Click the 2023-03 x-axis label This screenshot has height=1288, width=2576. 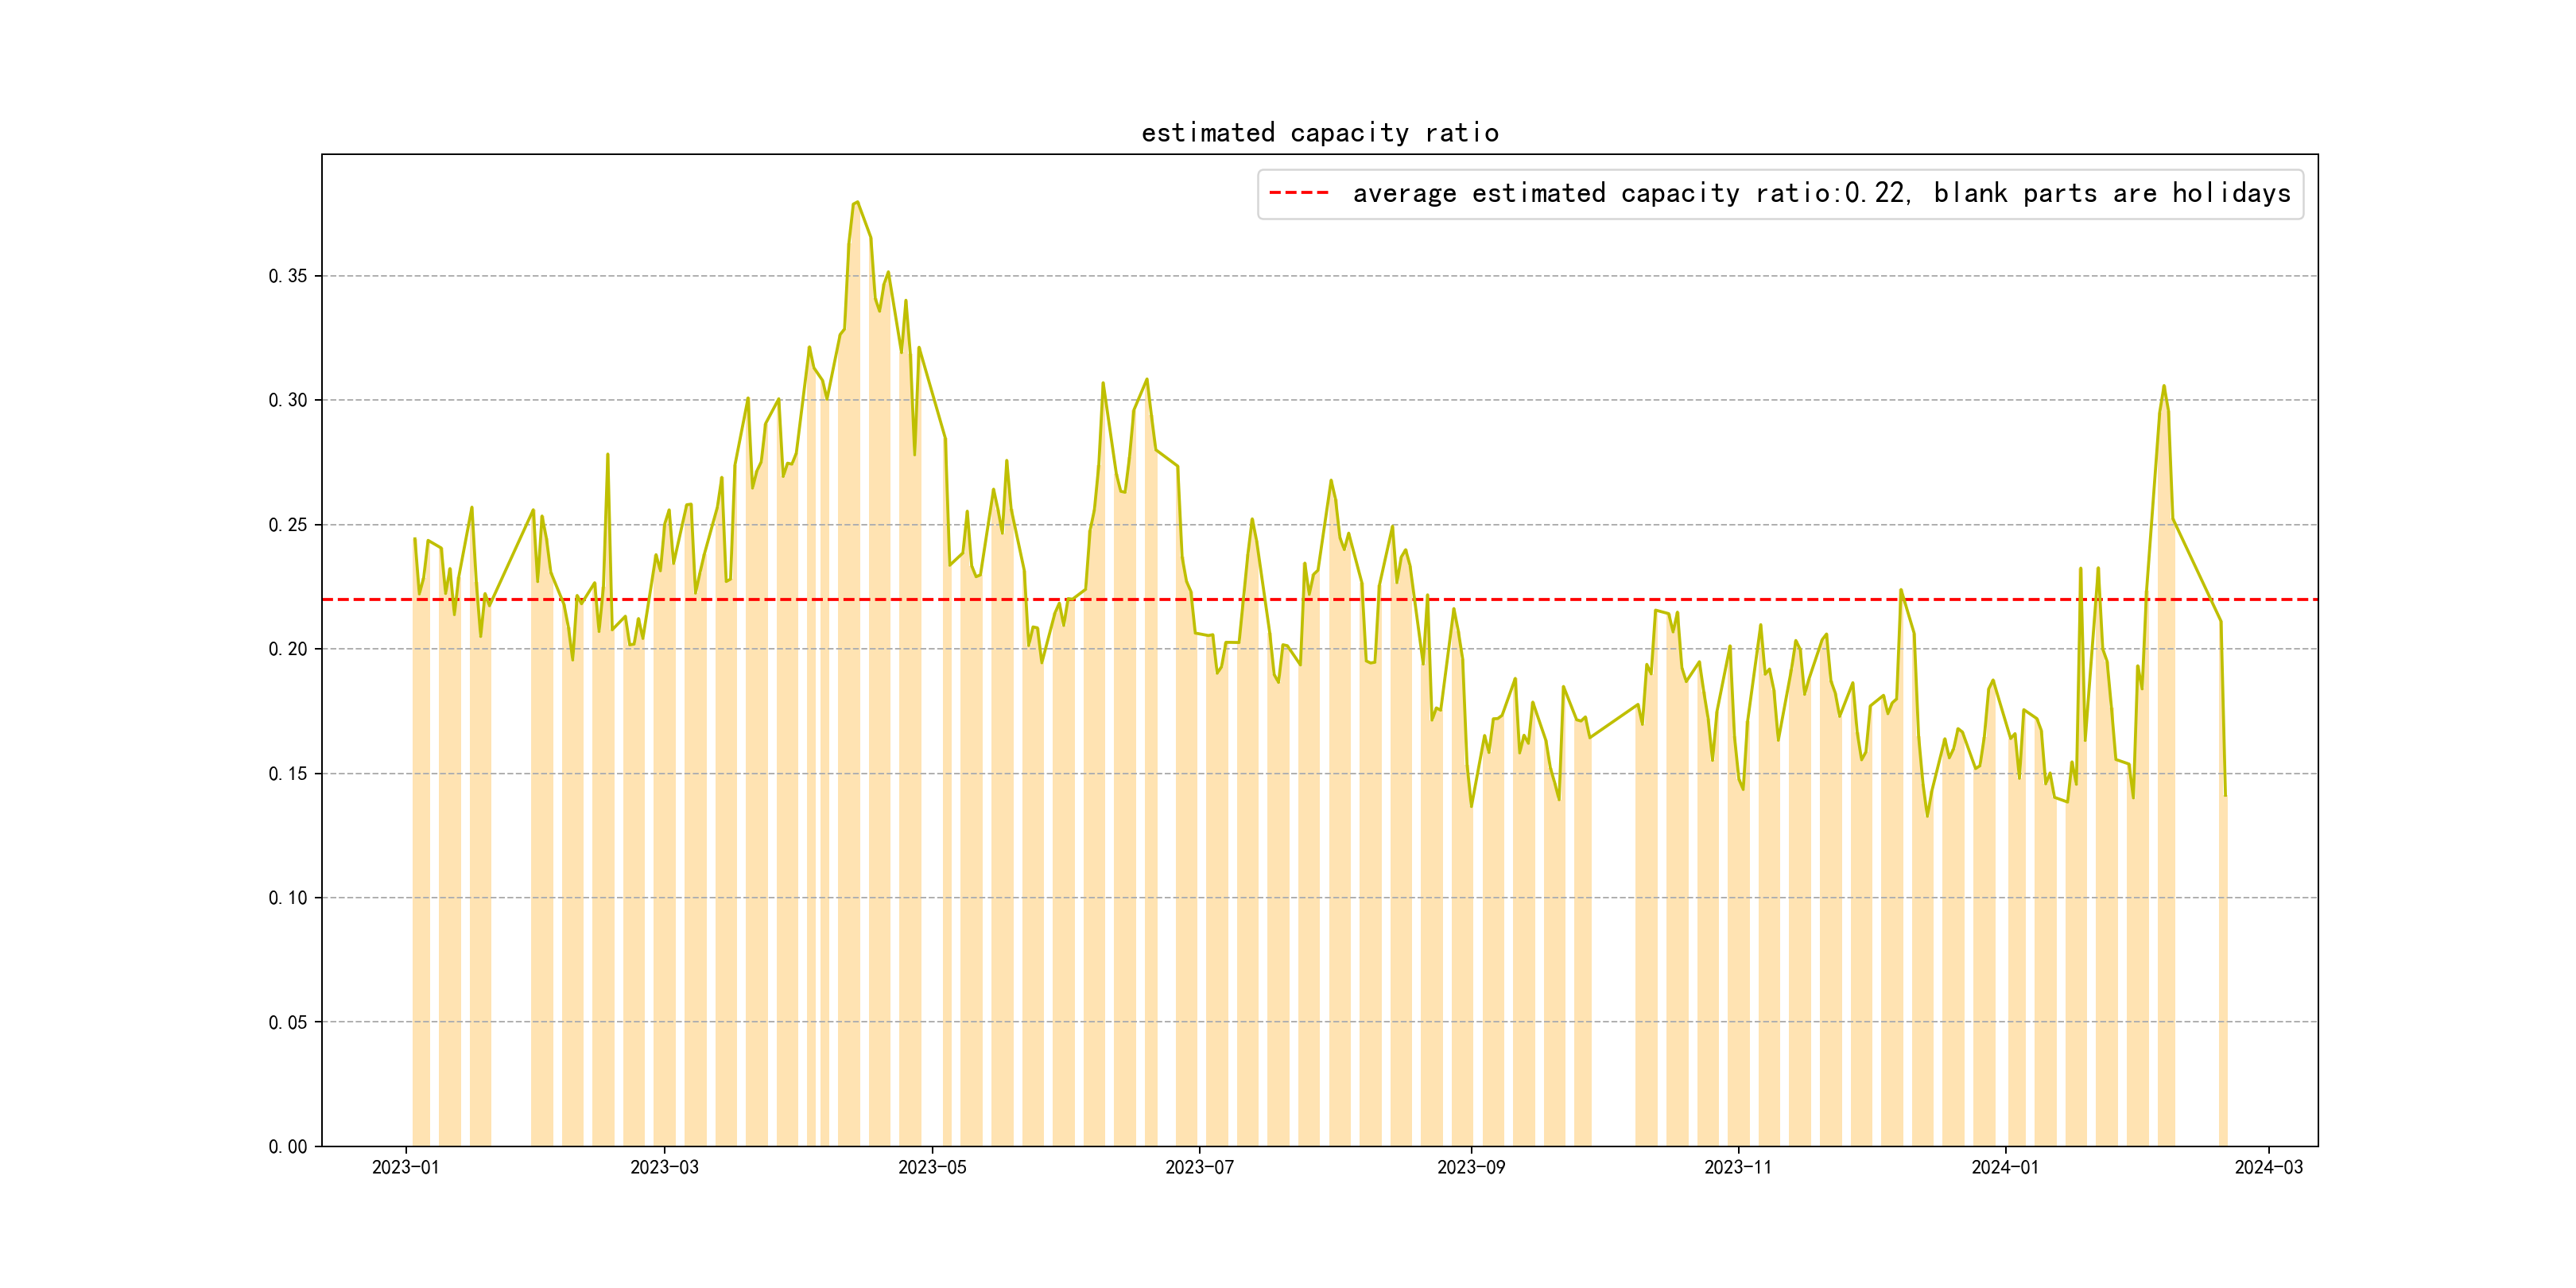point(664,1167)
